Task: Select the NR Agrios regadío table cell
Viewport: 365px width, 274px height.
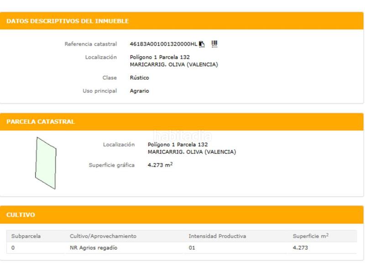Action: pos(93,248)
